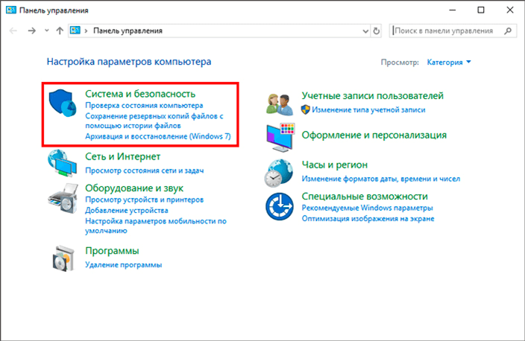
Task: Open Просмотр устройств и принтеров
Action: tap(145, 200)
